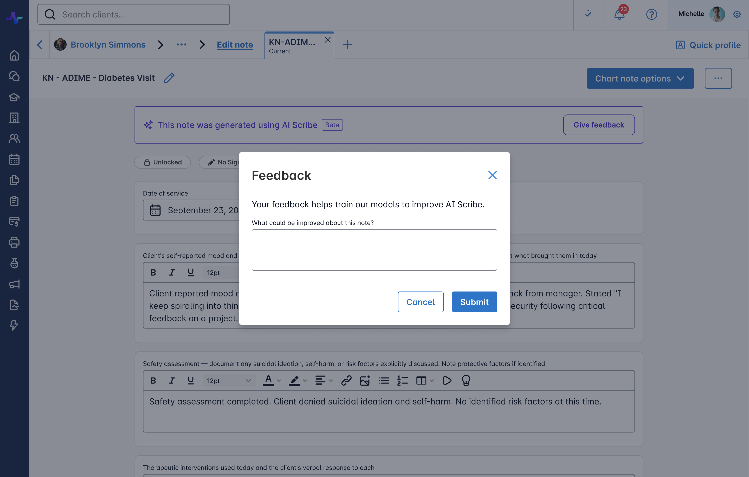Click the home icon in the sidebar
This screenshot has height=477, width=749.
point(14,56)
